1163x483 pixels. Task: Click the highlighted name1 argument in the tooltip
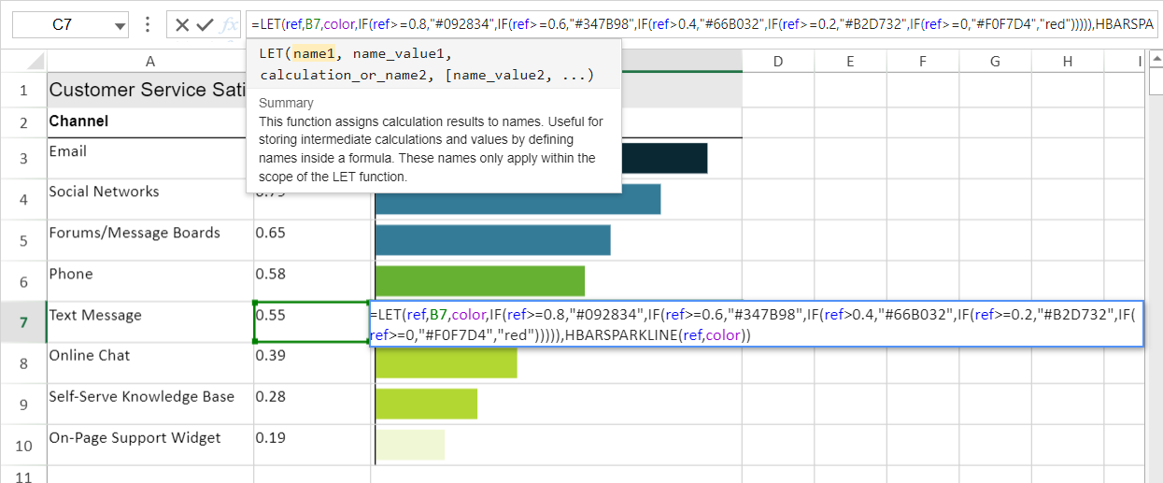313,55
